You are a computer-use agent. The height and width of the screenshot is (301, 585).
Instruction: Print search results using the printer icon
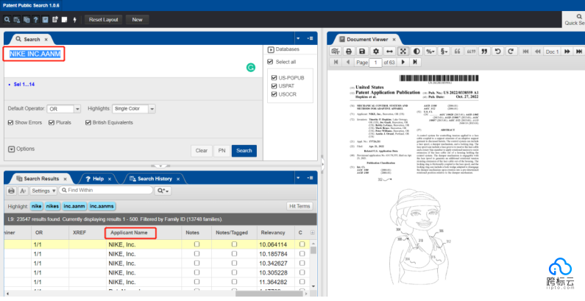[x=11, y=191]
